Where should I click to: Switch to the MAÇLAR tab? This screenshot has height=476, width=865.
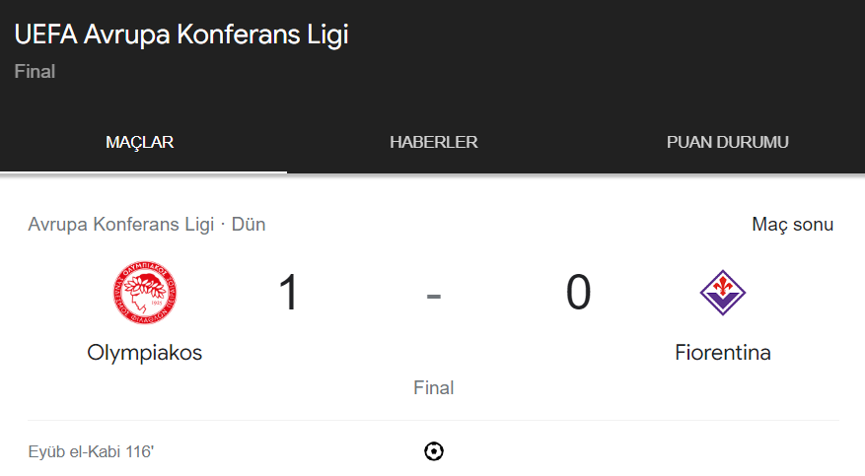[140, 142]
